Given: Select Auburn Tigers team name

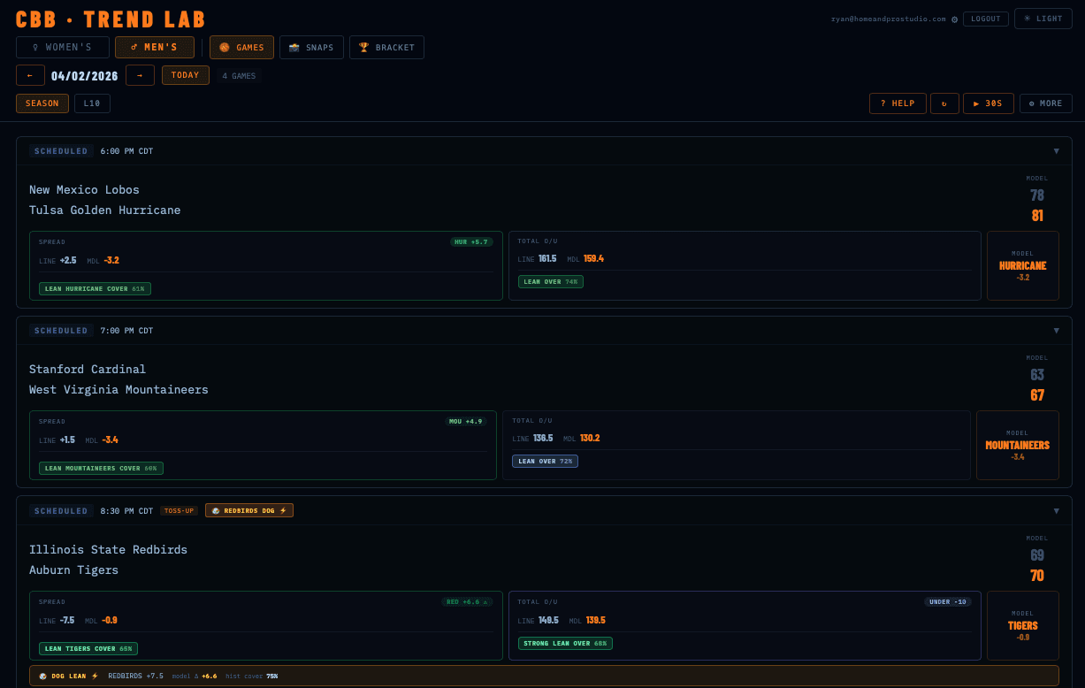Looking at the screenshot, I should coord(73,570).
